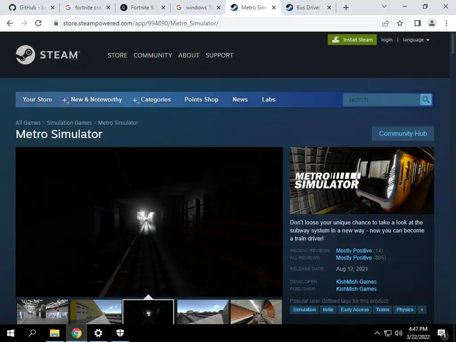Click the Physics tag
Viewport: 456px width, 342px height.
click(404, 309)
